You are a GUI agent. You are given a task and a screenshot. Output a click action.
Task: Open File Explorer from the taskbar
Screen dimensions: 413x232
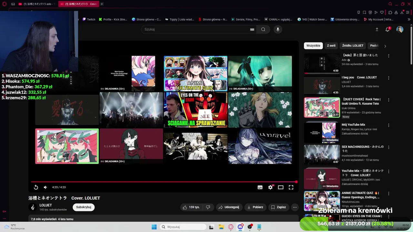coord(221,227)
